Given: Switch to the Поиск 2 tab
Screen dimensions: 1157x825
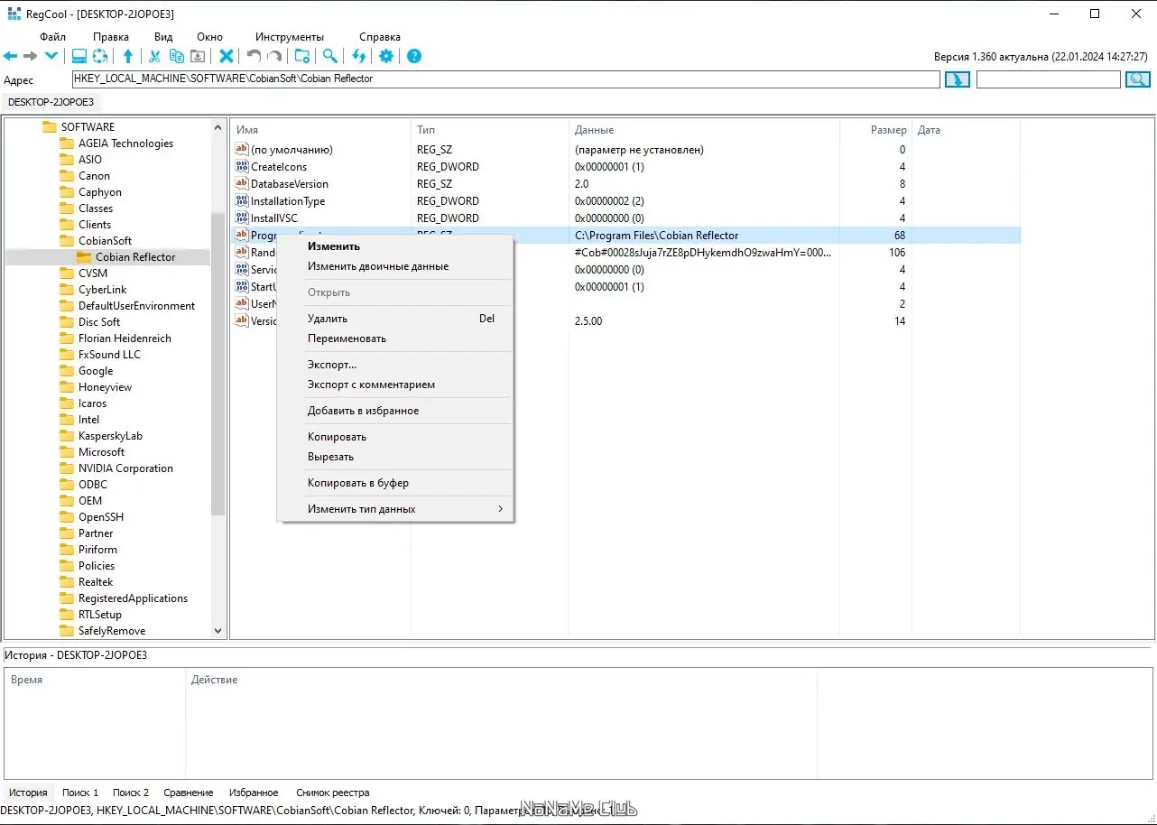Looking at the screenshot, I should click(131, 793).
